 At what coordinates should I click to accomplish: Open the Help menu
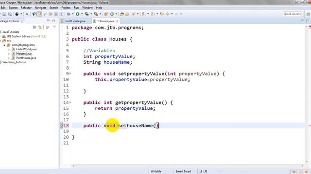click(x=99, y=8)
